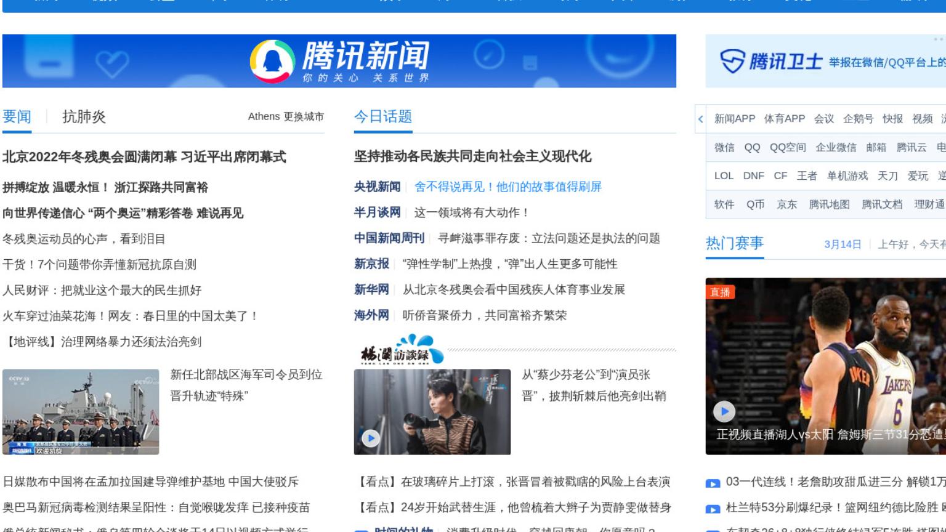The image size is (946, 532).
Task: Click the left arrow in the quick links panel
Action: pyautogui.click(x=700, y=119)
